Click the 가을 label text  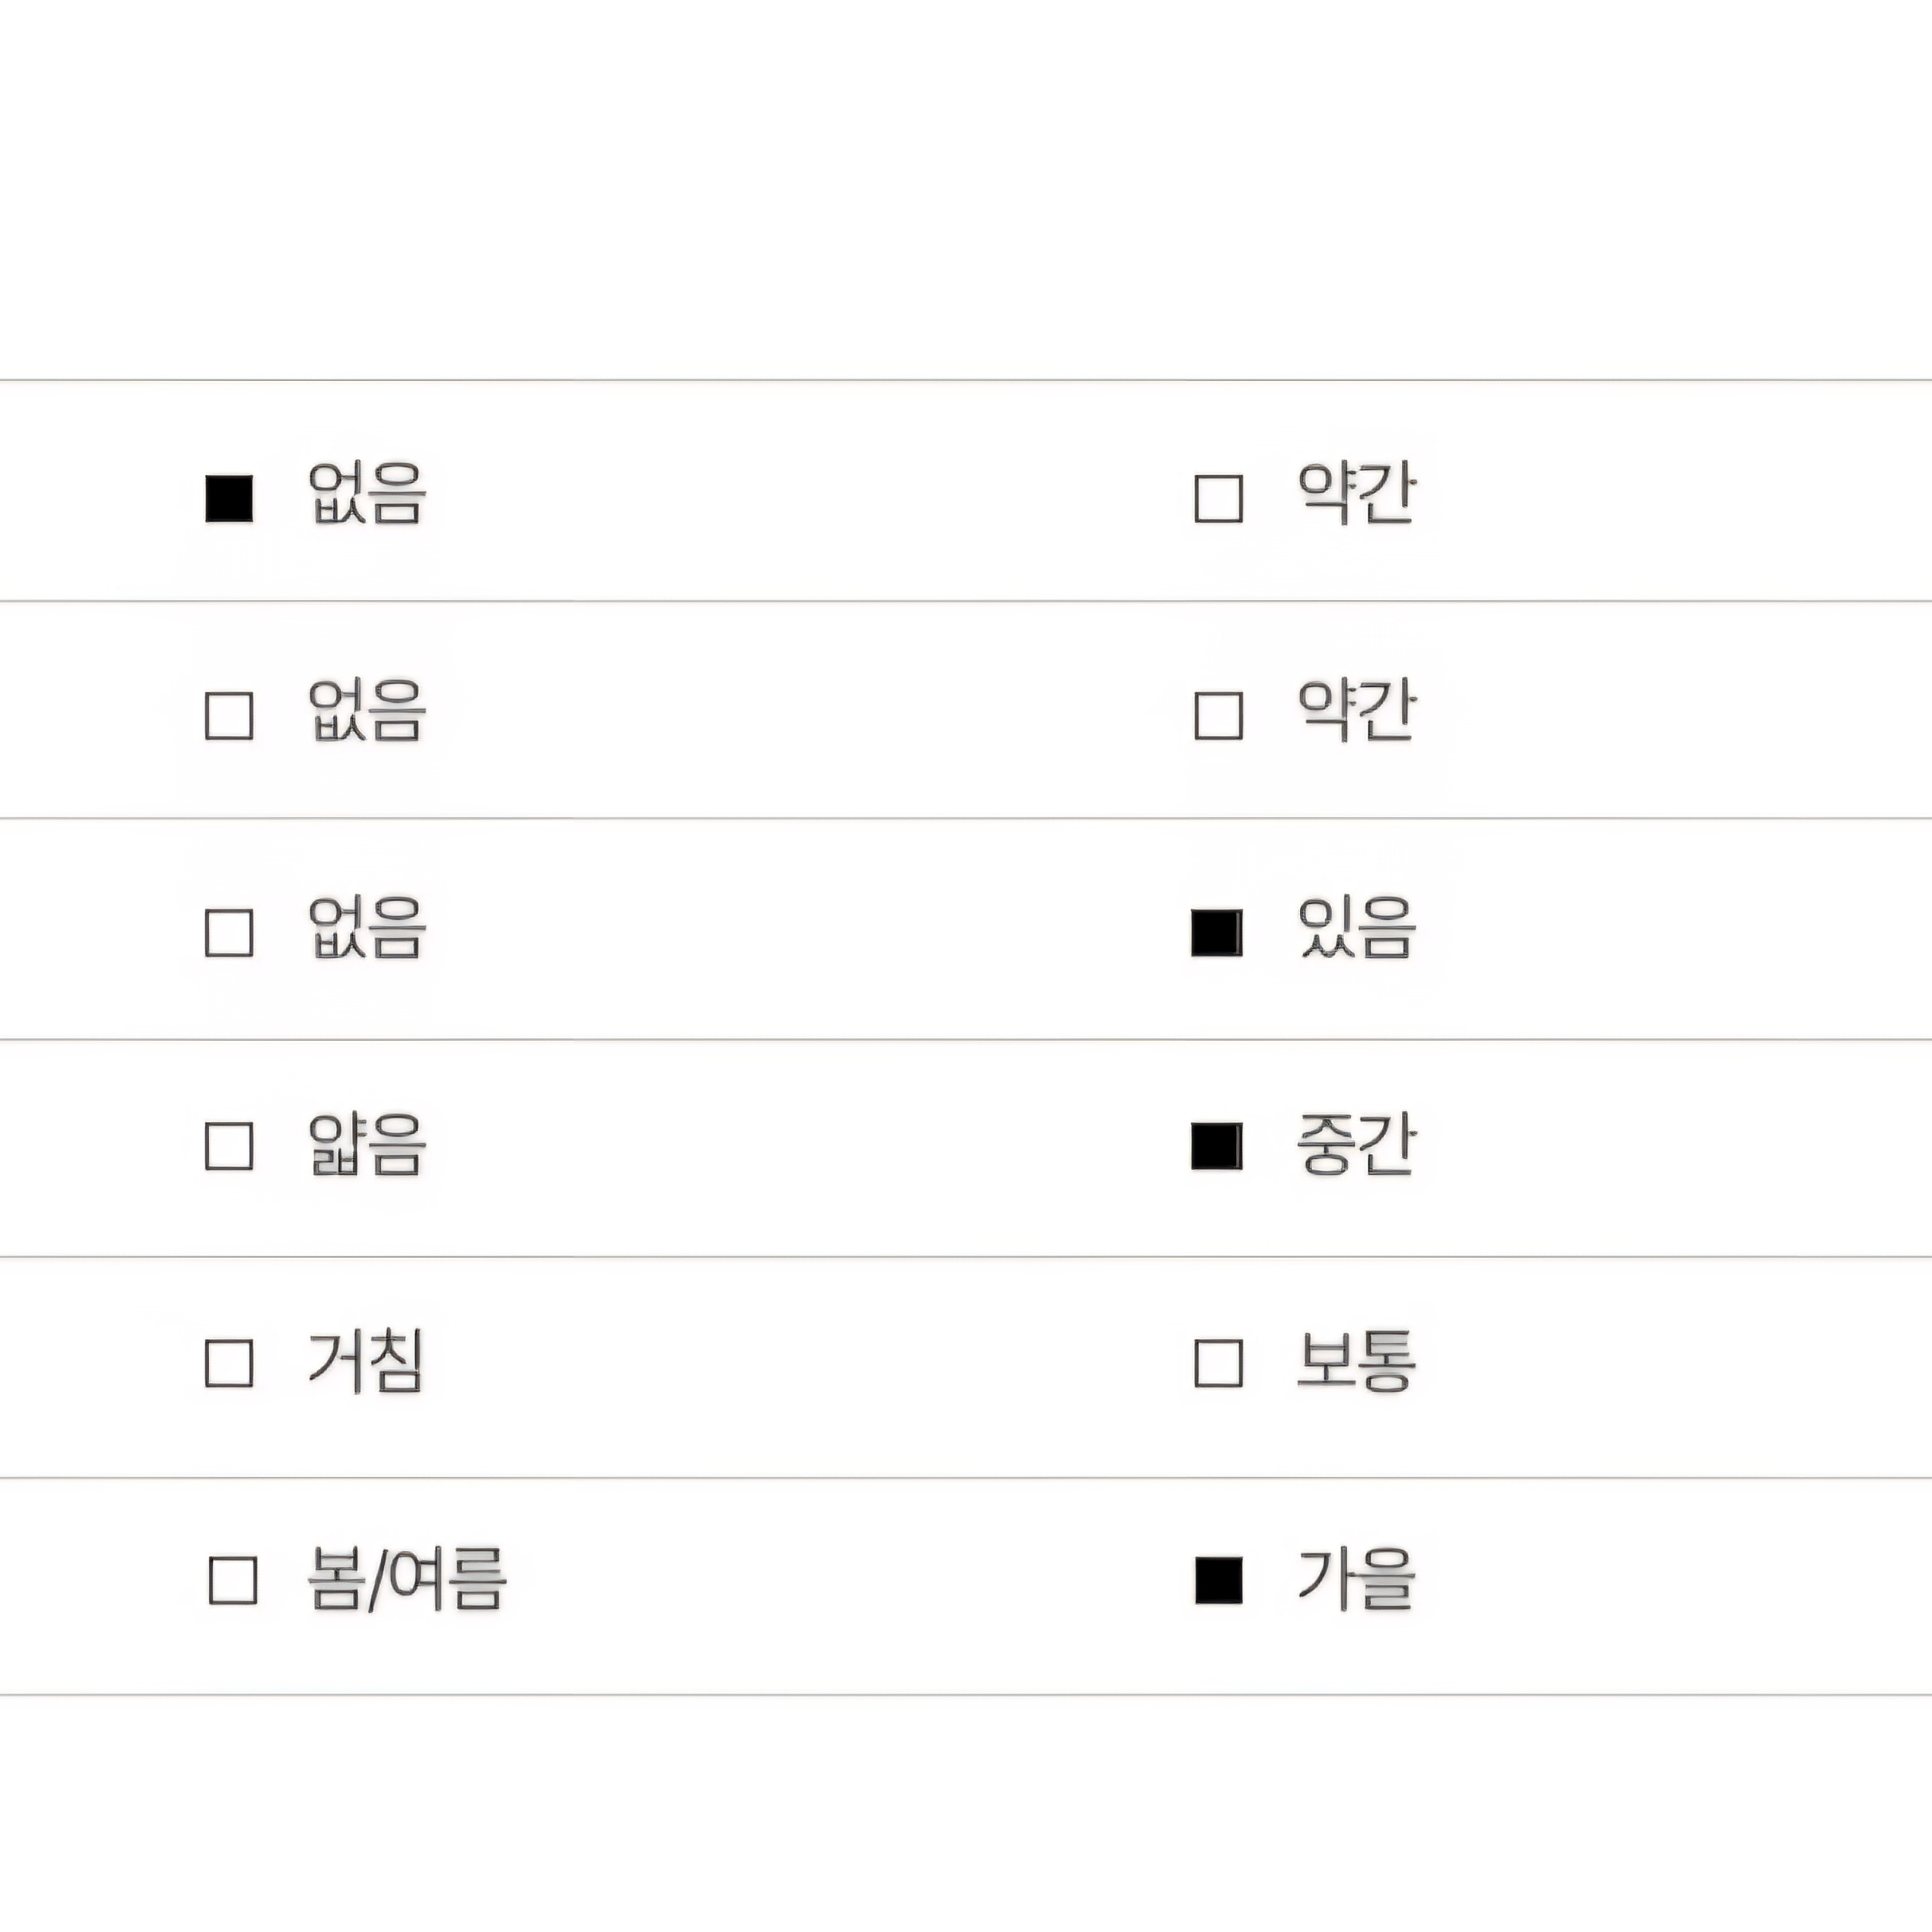click(1356, 1579)
